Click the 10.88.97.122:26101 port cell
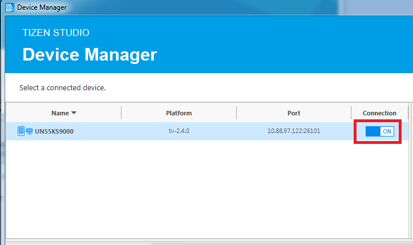 294,131
